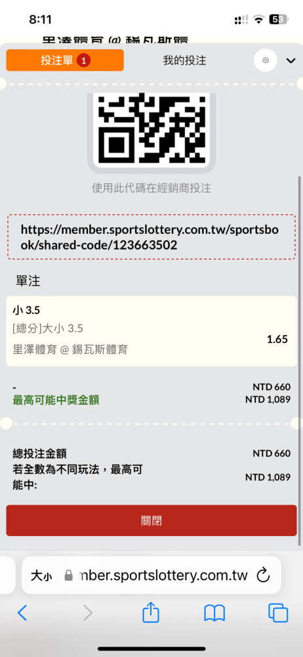Switch to the 投注單 tab
Image resolution: width=303 pixels, height=657 pixels.
click(65, 60)
